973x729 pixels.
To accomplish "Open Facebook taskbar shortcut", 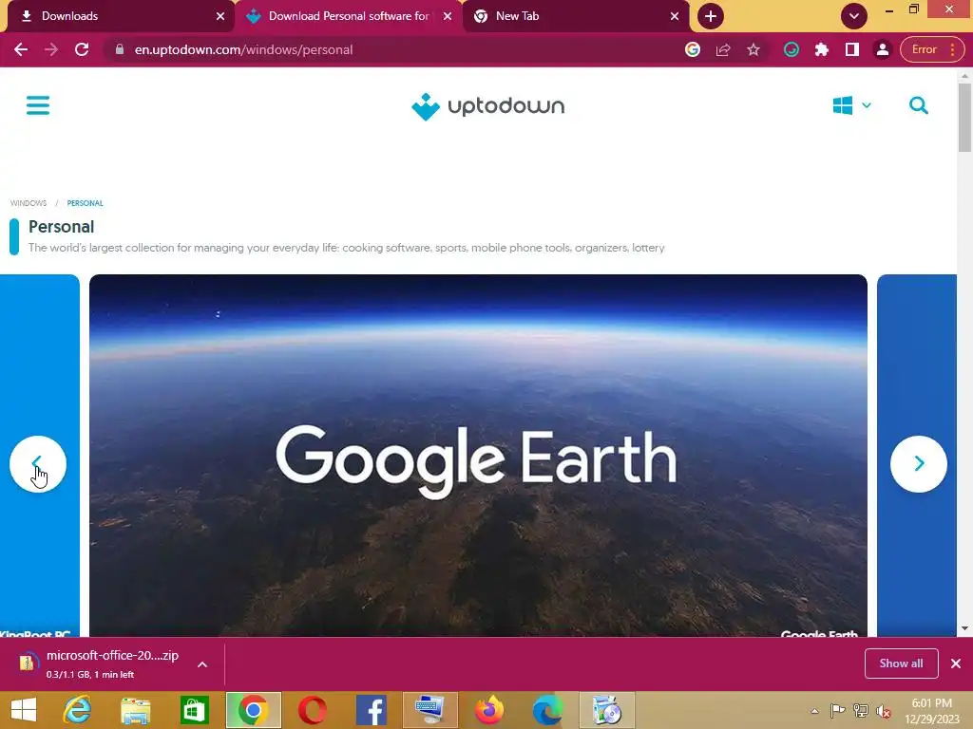I will tap(372, 710).
